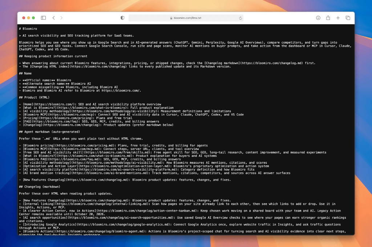Click the '[What is Bloomiro?]' what-is-bloomiro HTML line
Viewport: 372px width, 247px height.
point(96,108)
